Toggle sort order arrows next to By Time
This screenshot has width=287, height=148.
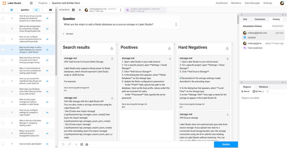(x=263, y=91)
